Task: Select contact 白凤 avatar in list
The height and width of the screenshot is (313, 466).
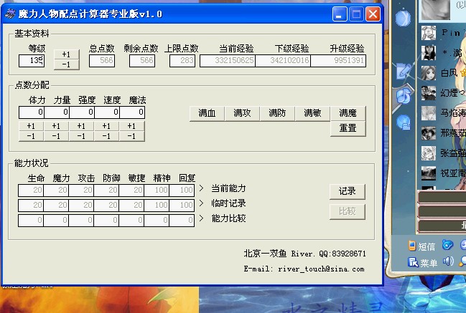Action: click(428, 72)
